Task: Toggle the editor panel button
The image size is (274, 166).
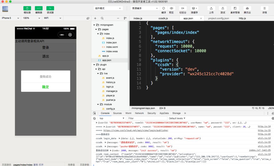Action: pyautogui.click(x=39, y=8)
